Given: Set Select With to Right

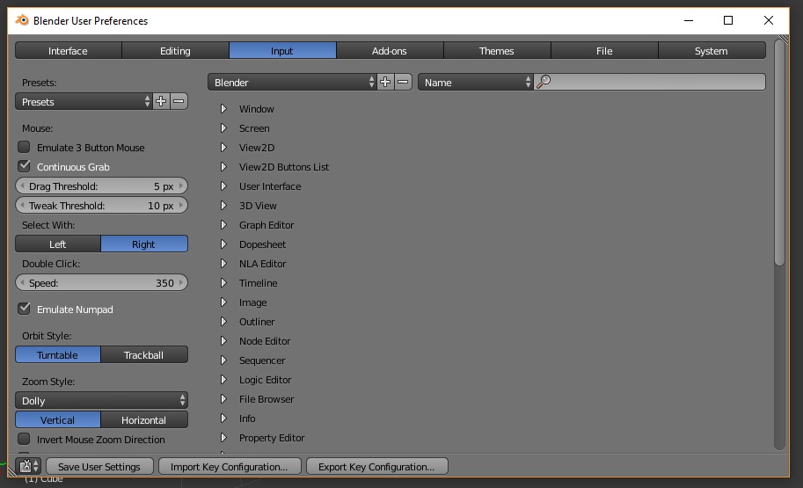Looking at the screenshot, I should (144, 244).
